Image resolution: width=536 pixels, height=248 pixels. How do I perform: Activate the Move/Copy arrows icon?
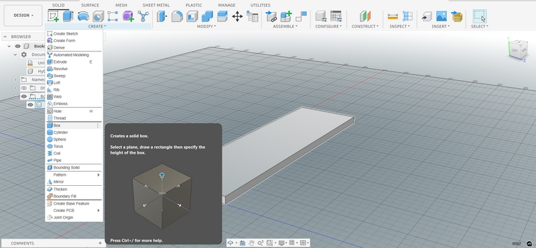[x=237, y=16]
